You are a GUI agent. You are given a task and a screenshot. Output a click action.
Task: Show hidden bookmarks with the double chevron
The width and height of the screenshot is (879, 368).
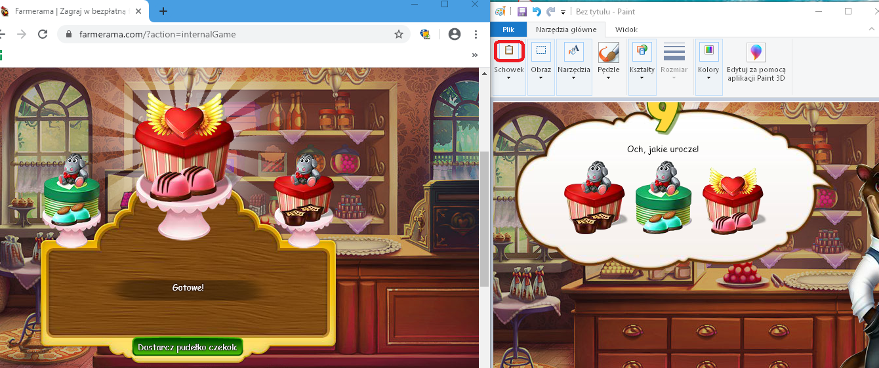pyautogui.click(x=474, y=55)
